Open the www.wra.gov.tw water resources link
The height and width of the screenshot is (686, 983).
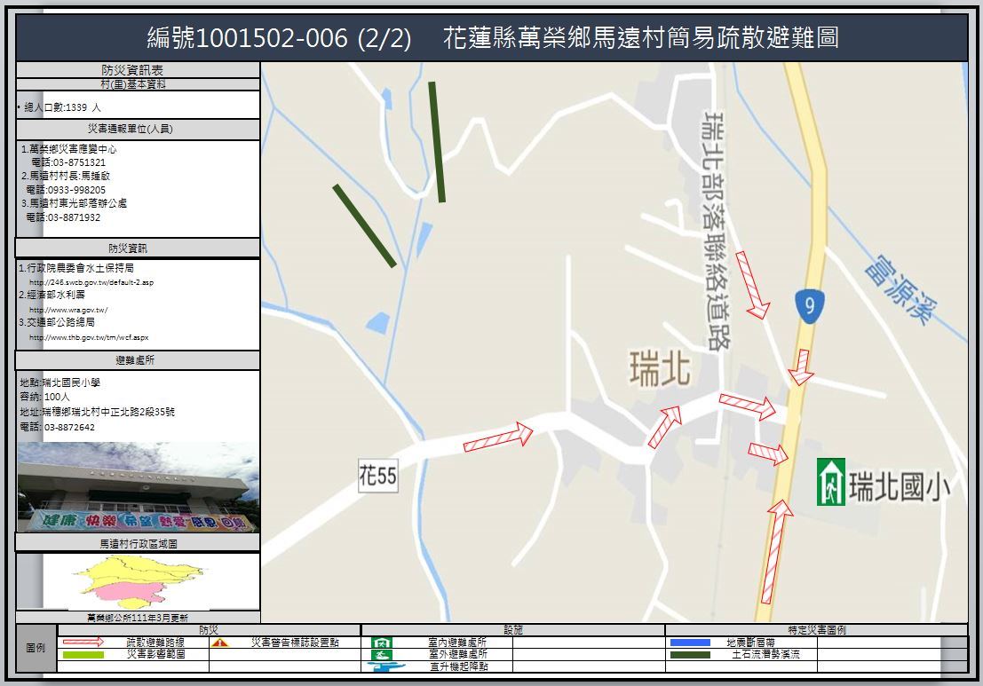(x=67, y=310)
